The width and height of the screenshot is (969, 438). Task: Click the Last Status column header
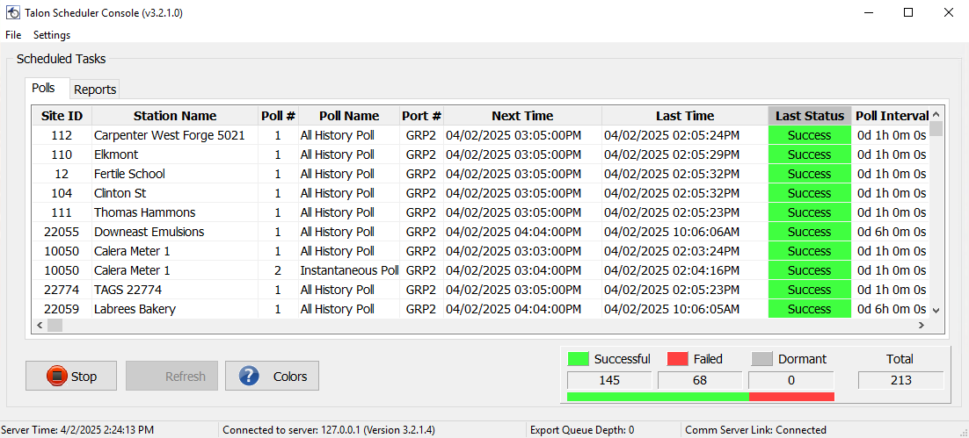(x=810, y=115)
